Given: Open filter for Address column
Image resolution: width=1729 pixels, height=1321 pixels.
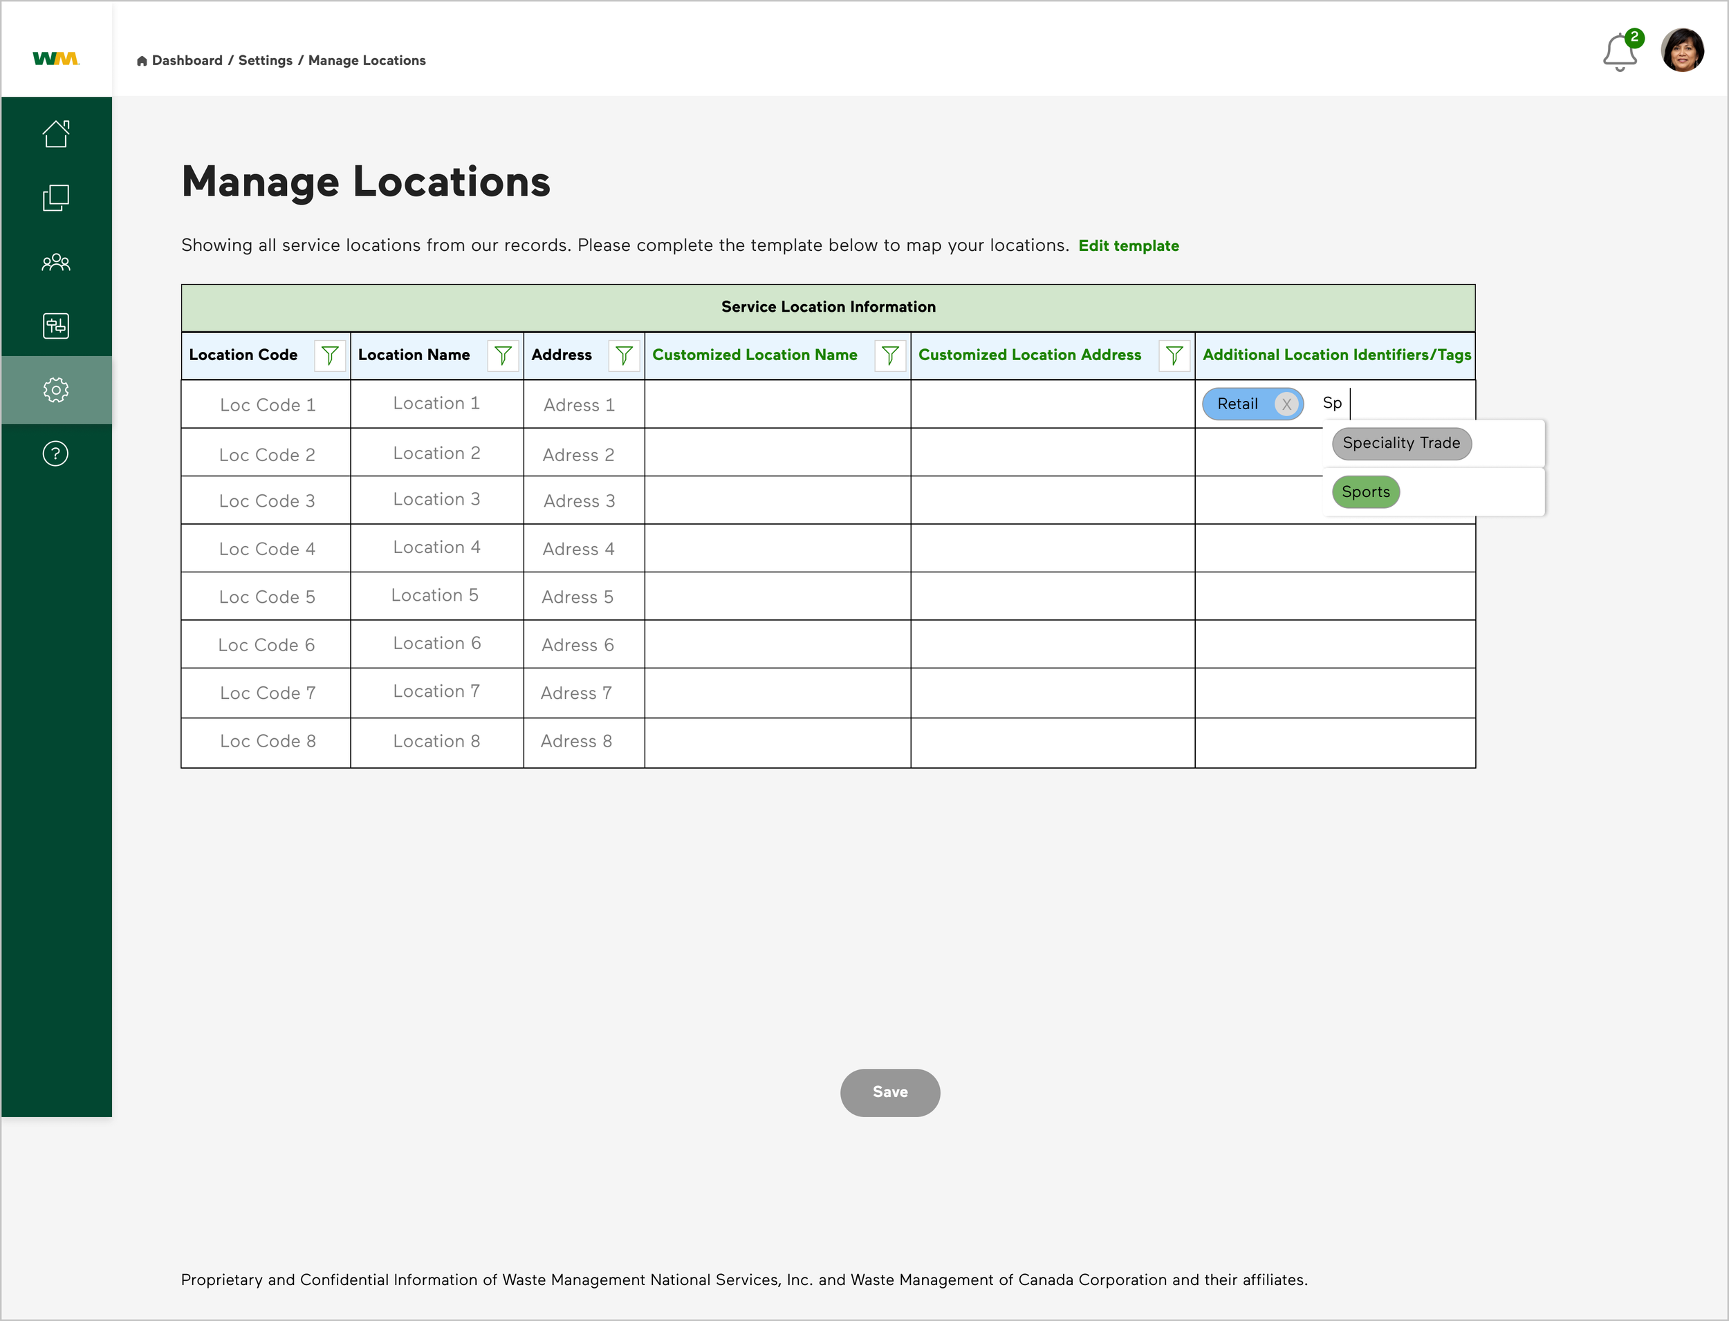Looking at the screenshot, I should tap(624, 355).
